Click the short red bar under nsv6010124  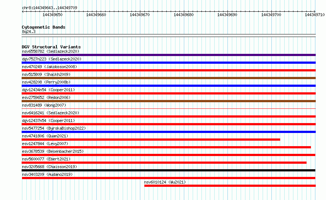tap(230, 186)
